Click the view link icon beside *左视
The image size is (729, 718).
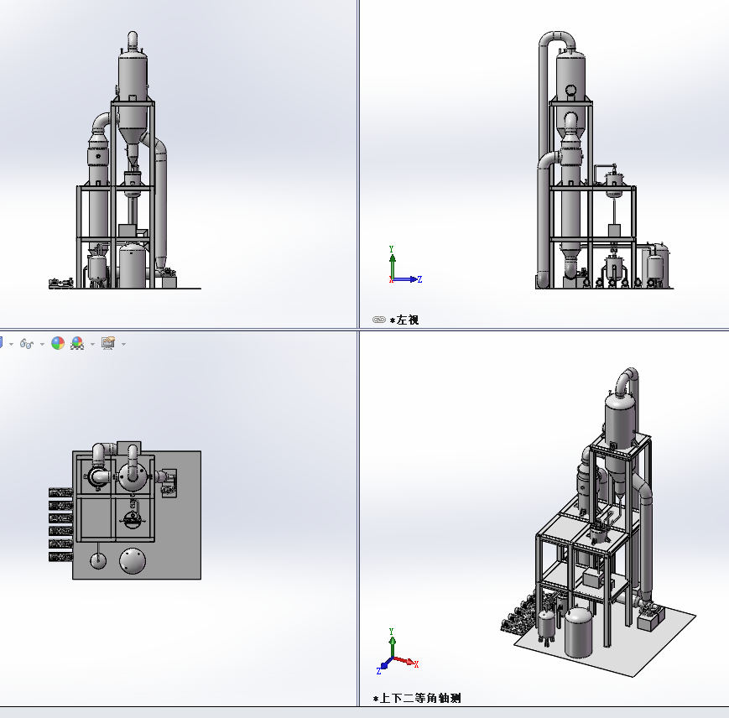point(379,320)
